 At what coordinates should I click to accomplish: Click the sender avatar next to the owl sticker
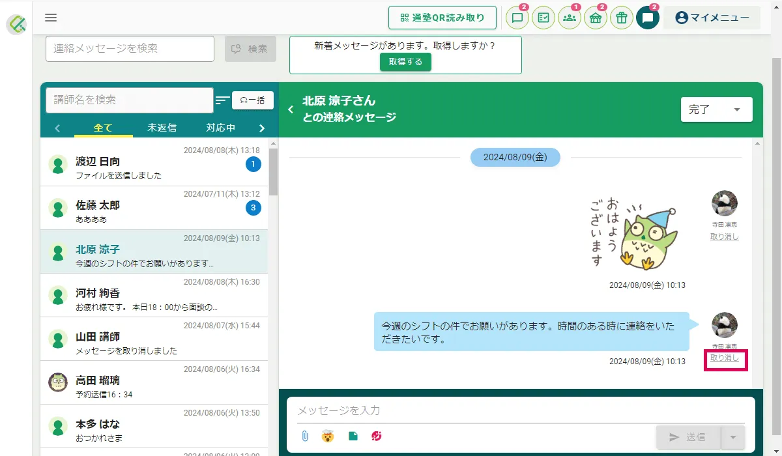point(725,203)
